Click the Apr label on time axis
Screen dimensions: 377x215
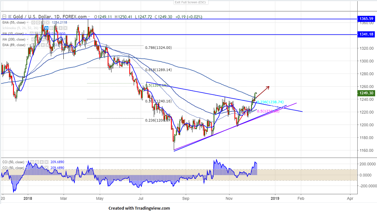pos(350,199)
